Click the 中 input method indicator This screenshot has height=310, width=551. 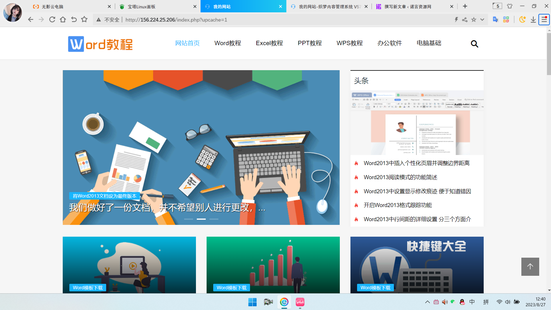coord(472,302)
